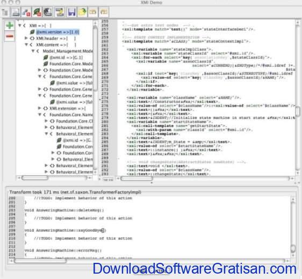Select the Model_Management.Model tree item
302x279 pixels.
point(67,51)
